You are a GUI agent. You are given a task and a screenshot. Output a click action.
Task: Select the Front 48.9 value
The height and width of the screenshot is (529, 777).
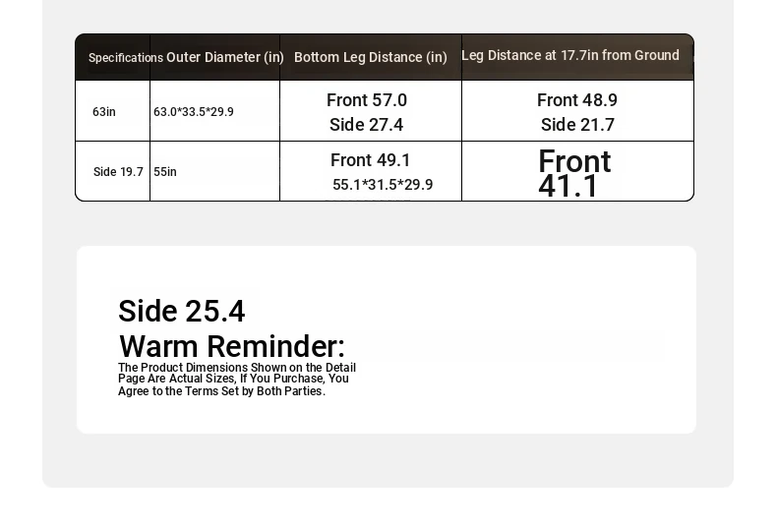tap(577, 100)
